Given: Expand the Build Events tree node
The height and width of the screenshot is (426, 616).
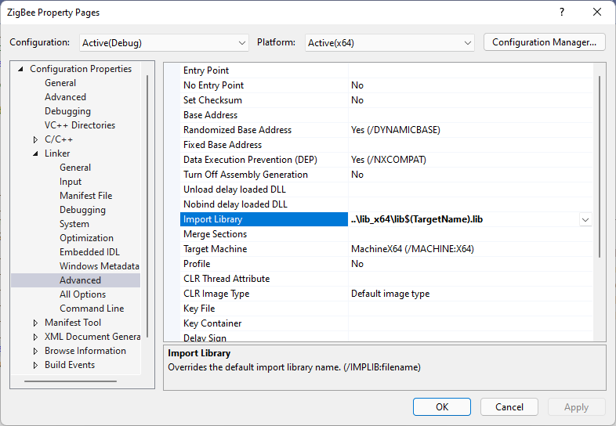Looking at the screenshot, I should (x=35, y=365).
